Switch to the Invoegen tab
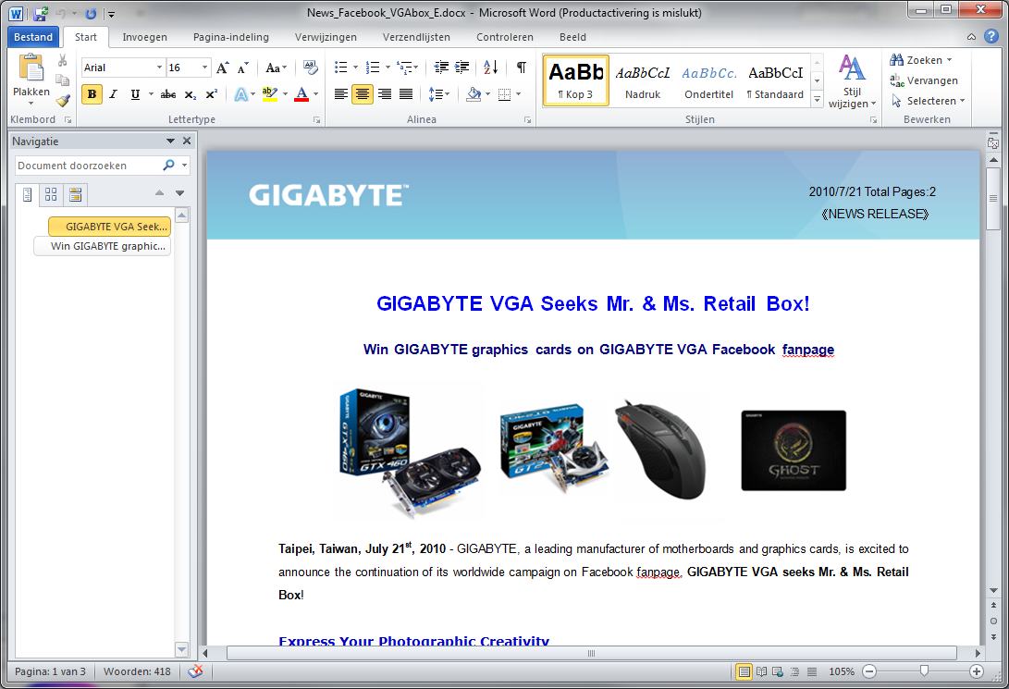 pos(145,37)
